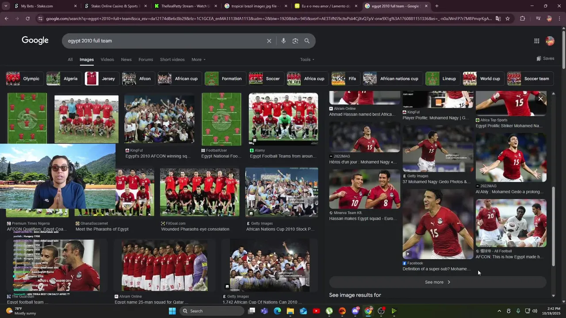
Task: Reload the page with the refresh icon
Action: coord(27,19)
